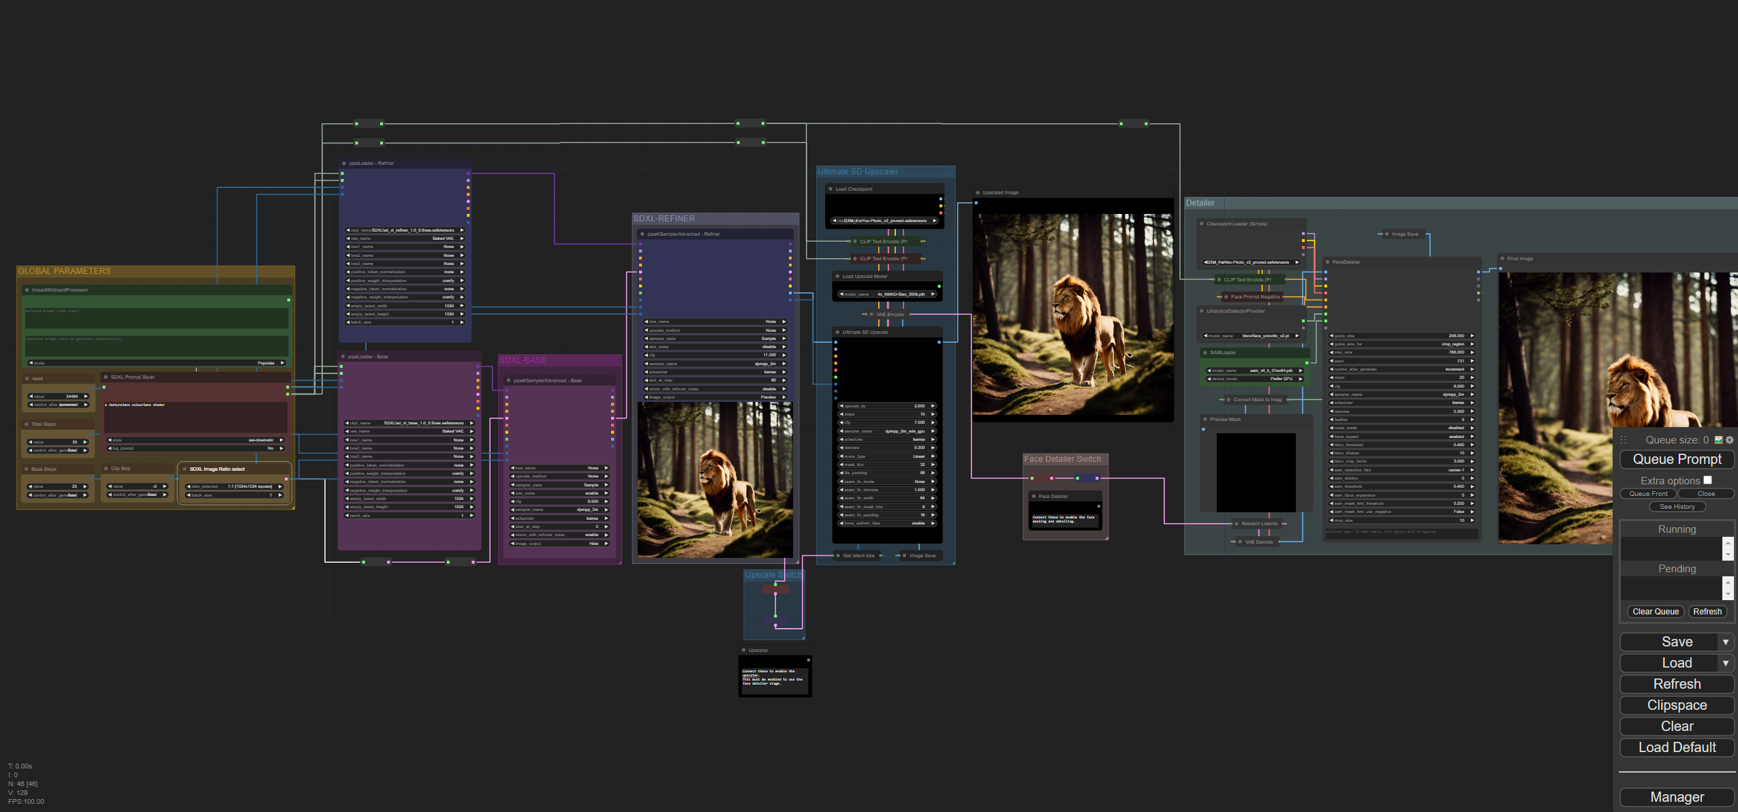Toggle log_prompt in SDXL Prompt Styler

tap(196, 448)
